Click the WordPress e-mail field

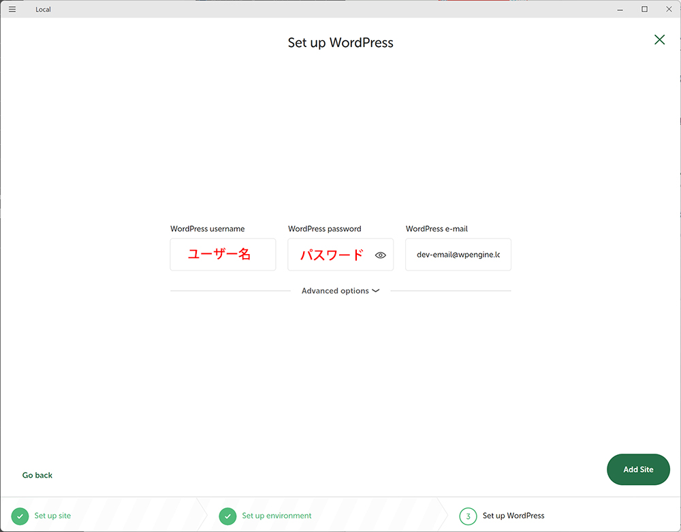pyautogui.click(x=458, y=255)
